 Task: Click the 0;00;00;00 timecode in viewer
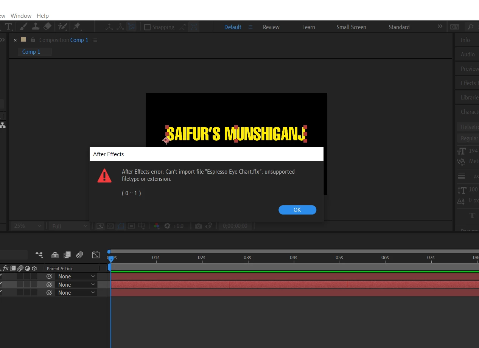235,226
